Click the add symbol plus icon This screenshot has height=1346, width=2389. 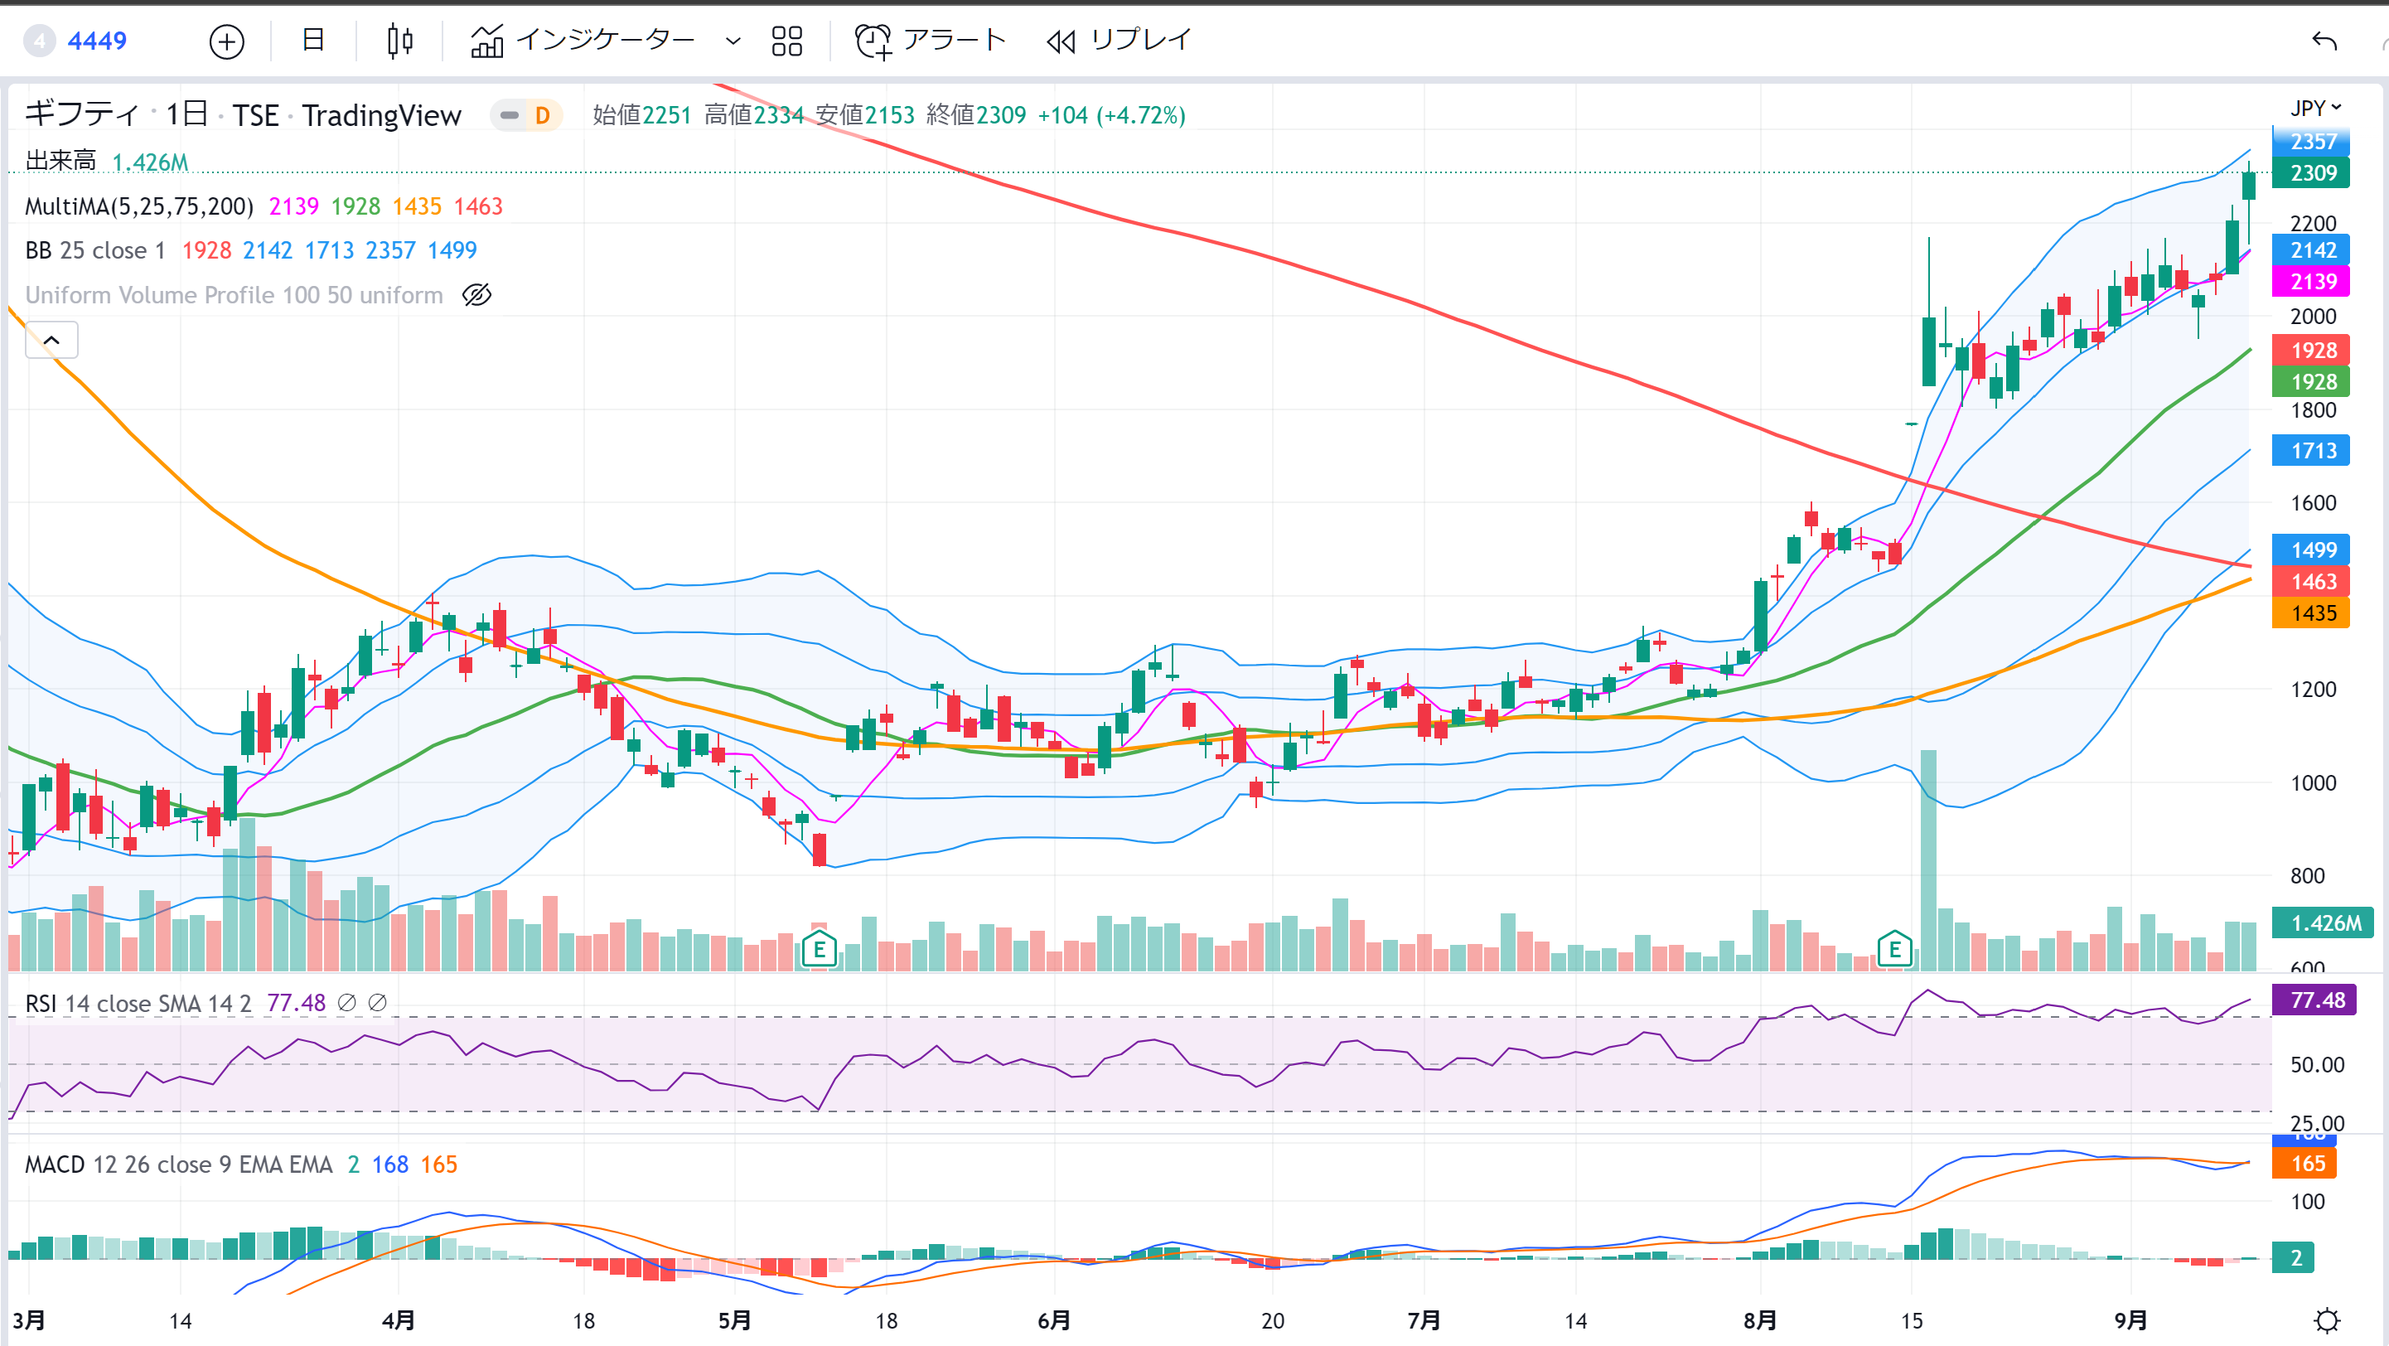226,41
